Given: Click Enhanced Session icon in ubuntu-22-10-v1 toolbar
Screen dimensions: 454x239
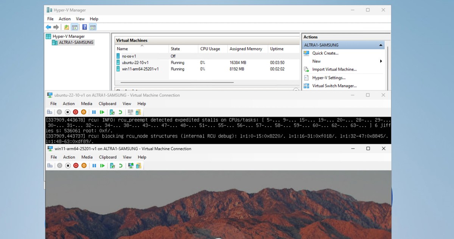Looking at the screenshot, I should 131,112.
